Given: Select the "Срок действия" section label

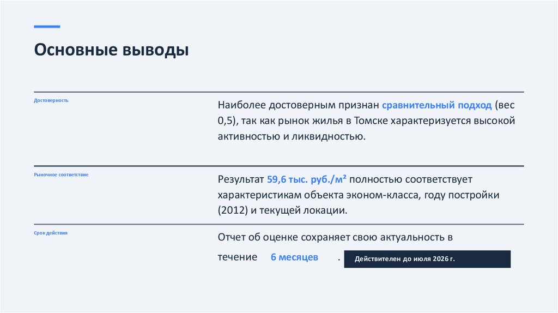Looking at the screenshot, I should tap(51, 233).
